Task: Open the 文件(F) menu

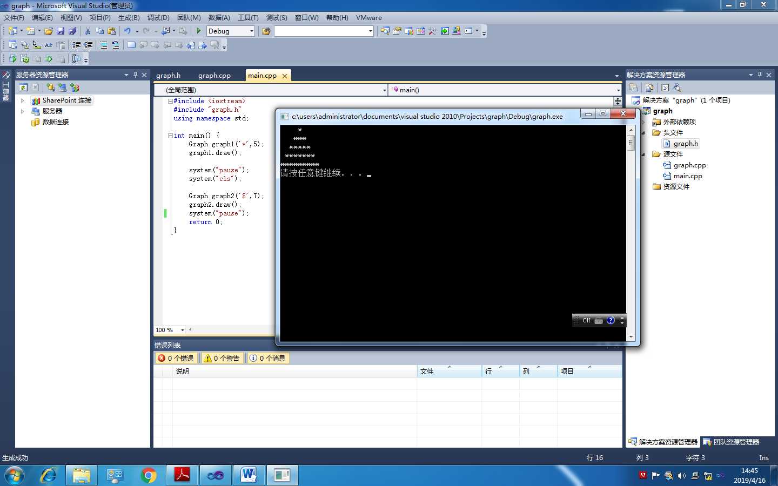Action: click(x=14, y=18)
